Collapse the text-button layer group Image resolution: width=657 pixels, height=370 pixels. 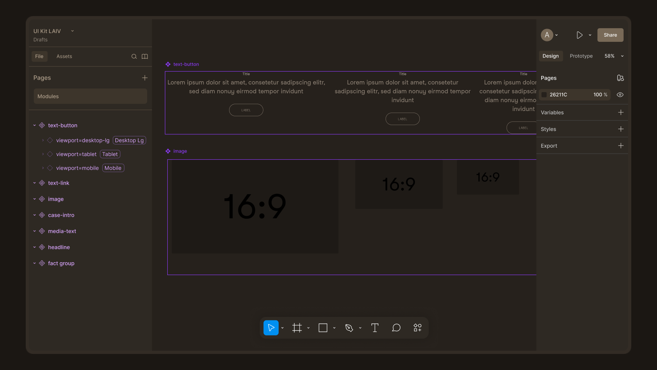click(x=35, y=125)
